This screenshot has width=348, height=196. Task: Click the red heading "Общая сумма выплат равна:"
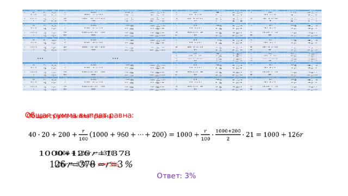pyautogui.click(x=79, y=115)
